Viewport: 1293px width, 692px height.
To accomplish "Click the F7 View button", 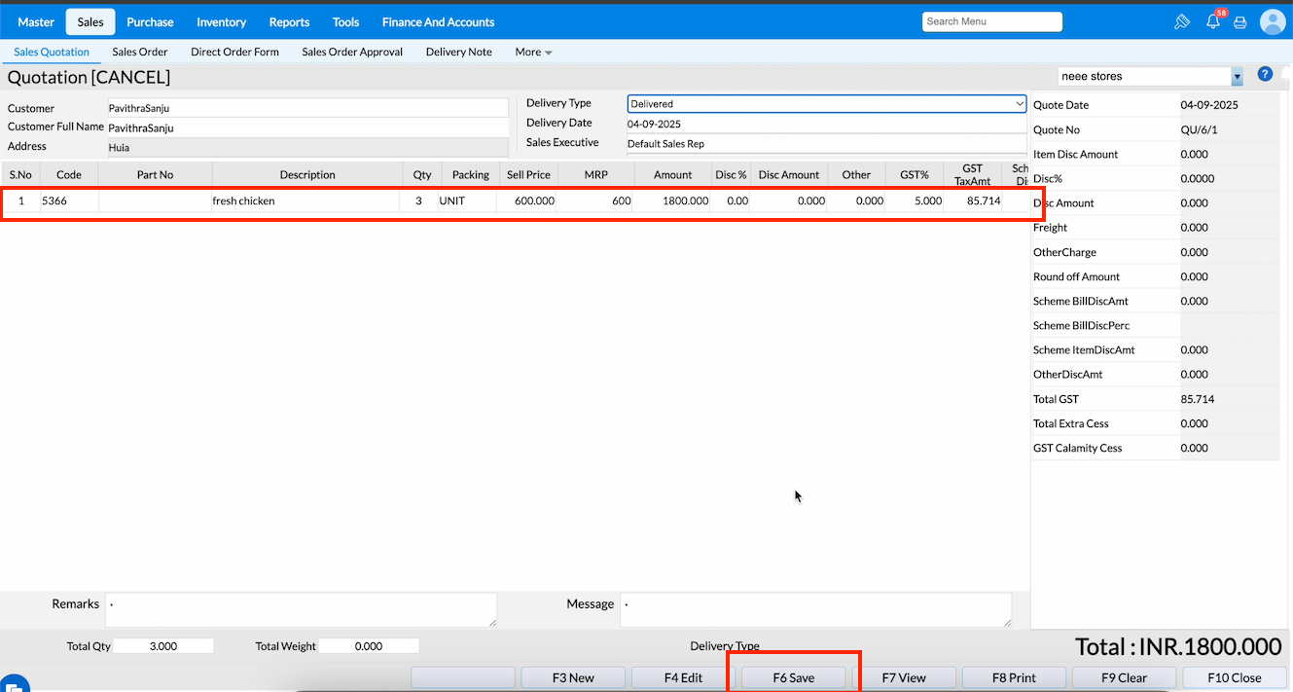I will tap(904, 677).
